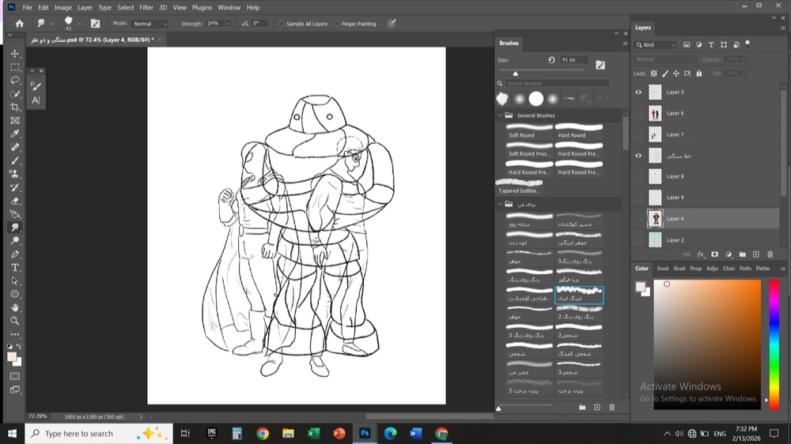Viewport: 791px width, 444px height.
Task: Select the Lasso tool
Action: point(15,81)
